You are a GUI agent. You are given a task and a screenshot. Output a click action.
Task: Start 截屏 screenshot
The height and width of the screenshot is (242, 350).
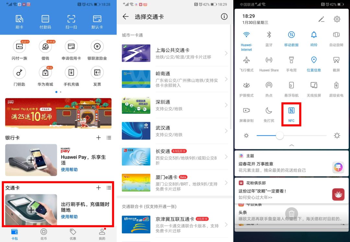(336, 60)
